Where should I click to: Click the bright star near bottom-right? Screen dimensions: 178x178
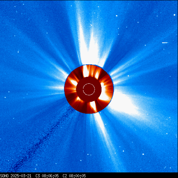coord(143,154)
